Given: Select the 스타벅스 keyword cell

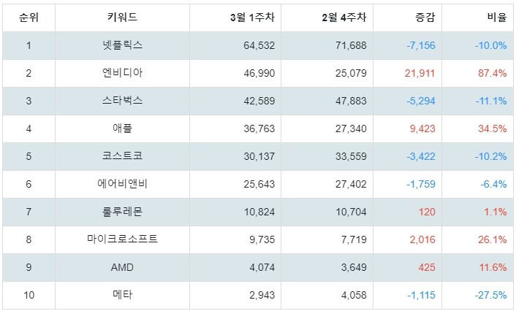Looking at the screenshot, I should click(122, 101).
